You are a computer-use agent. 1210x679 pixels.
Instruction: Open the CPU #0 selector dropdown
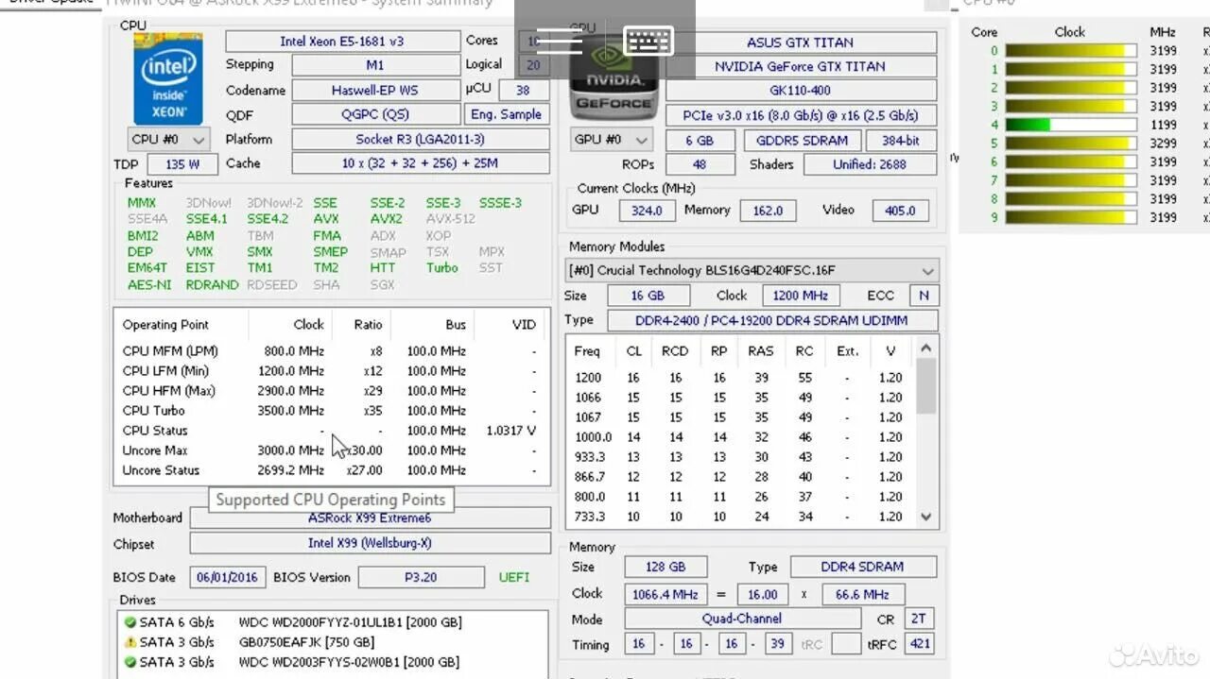coord(168,139)
